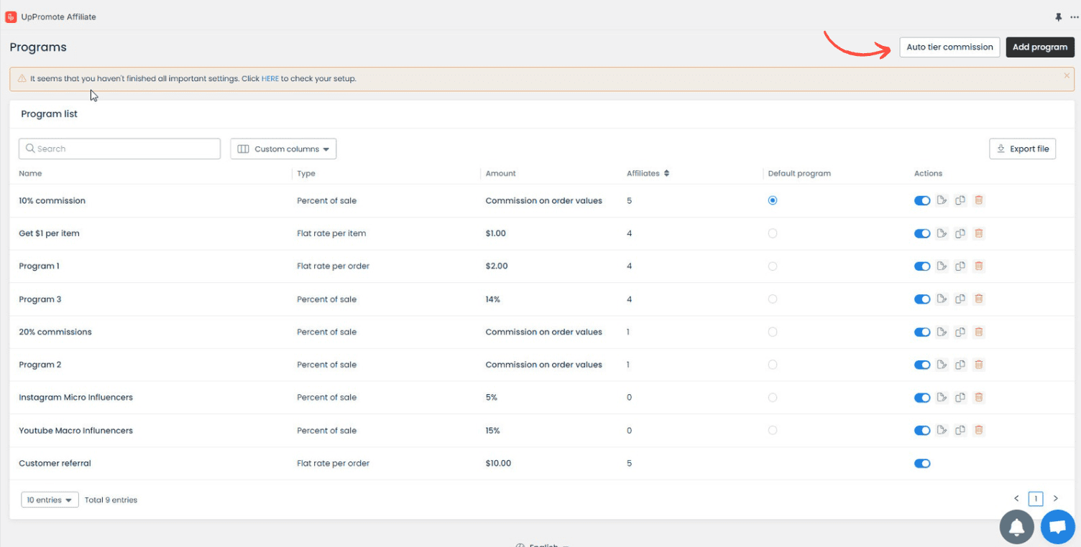Screen dimensions: 1081x547
Task: Set Program 1 as default program
Action: tap(773, 266)
